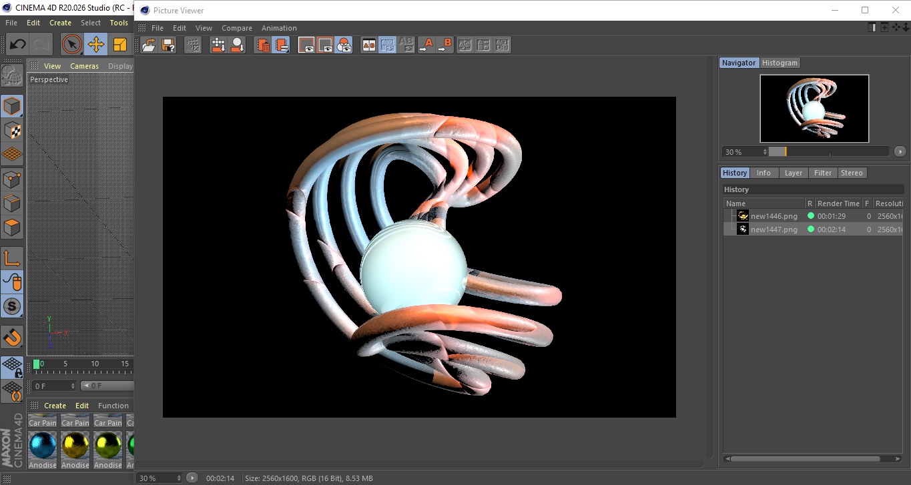This screenshot has height=485, width=911.
Task: Click the Open file folder icon
Action: tap(149, 45)
